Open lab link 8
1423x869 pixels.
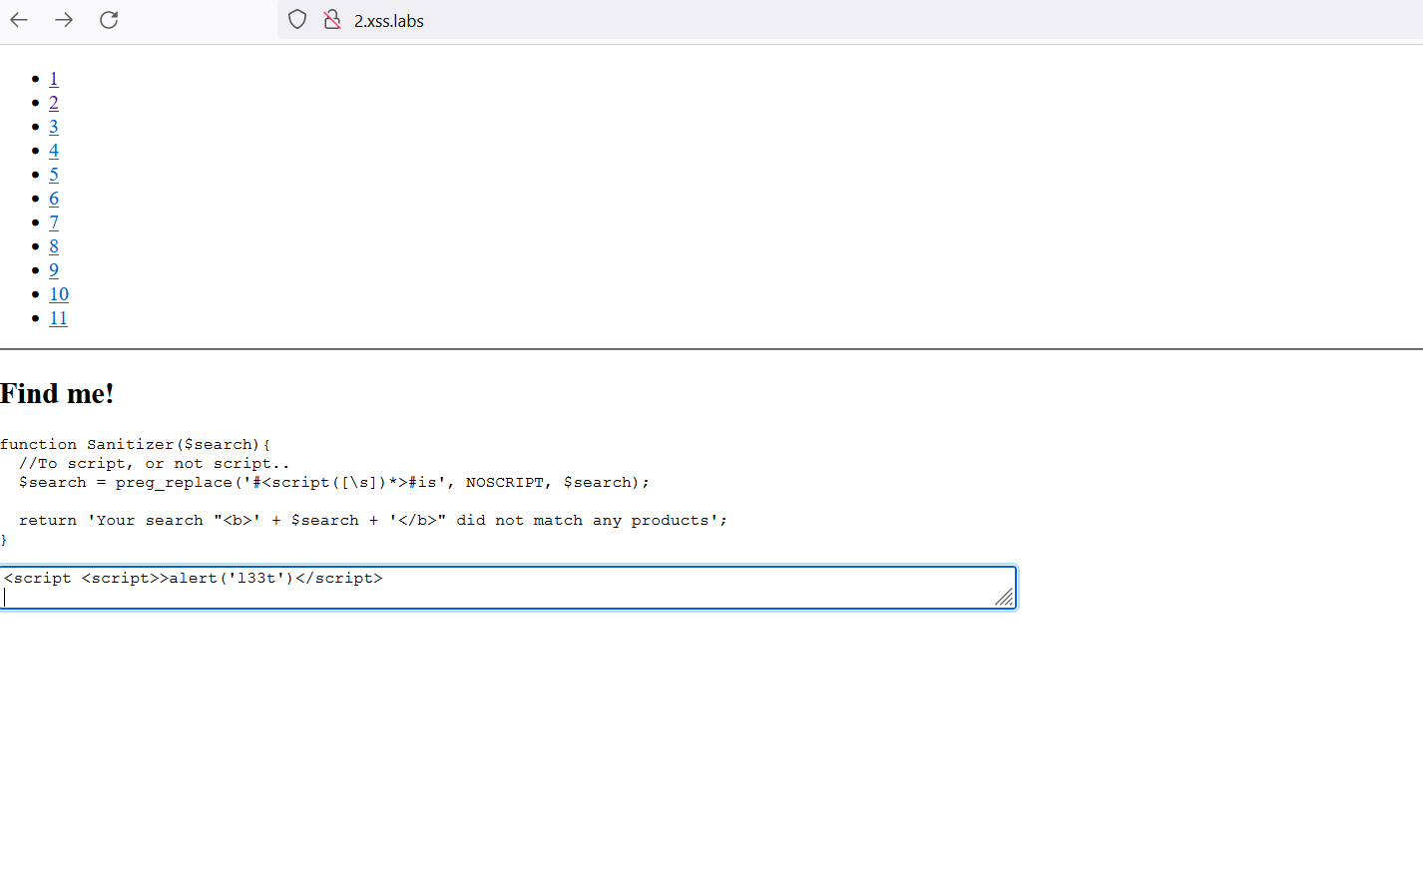point(54,246)
